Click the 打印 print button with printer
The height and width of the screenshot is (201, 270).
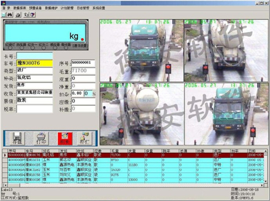(42, 138)
